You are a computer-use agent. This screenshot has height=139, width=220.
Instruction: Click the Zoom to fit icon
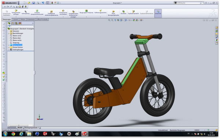click(109, 20)
